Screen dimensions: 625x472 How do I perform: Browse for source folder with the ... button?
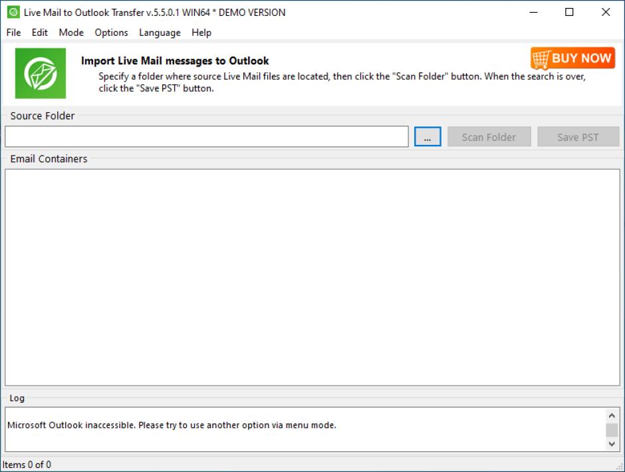point(428,137)
